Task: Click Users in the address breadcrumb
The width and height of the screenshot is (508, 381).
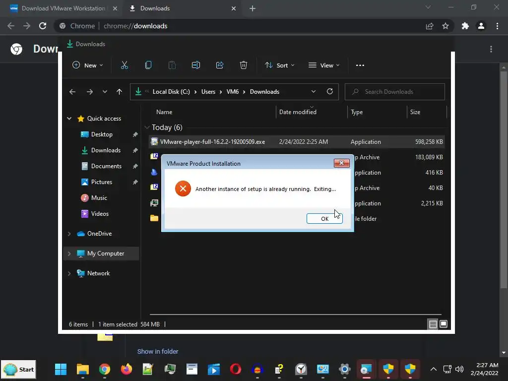Action: 208,92
